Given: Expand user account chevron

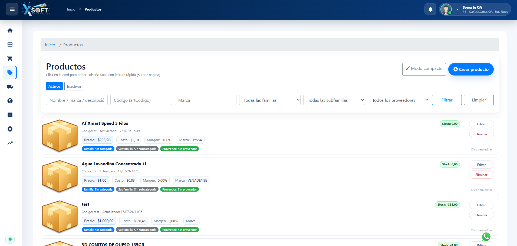Looking at the screenshot, I should 457,9.
